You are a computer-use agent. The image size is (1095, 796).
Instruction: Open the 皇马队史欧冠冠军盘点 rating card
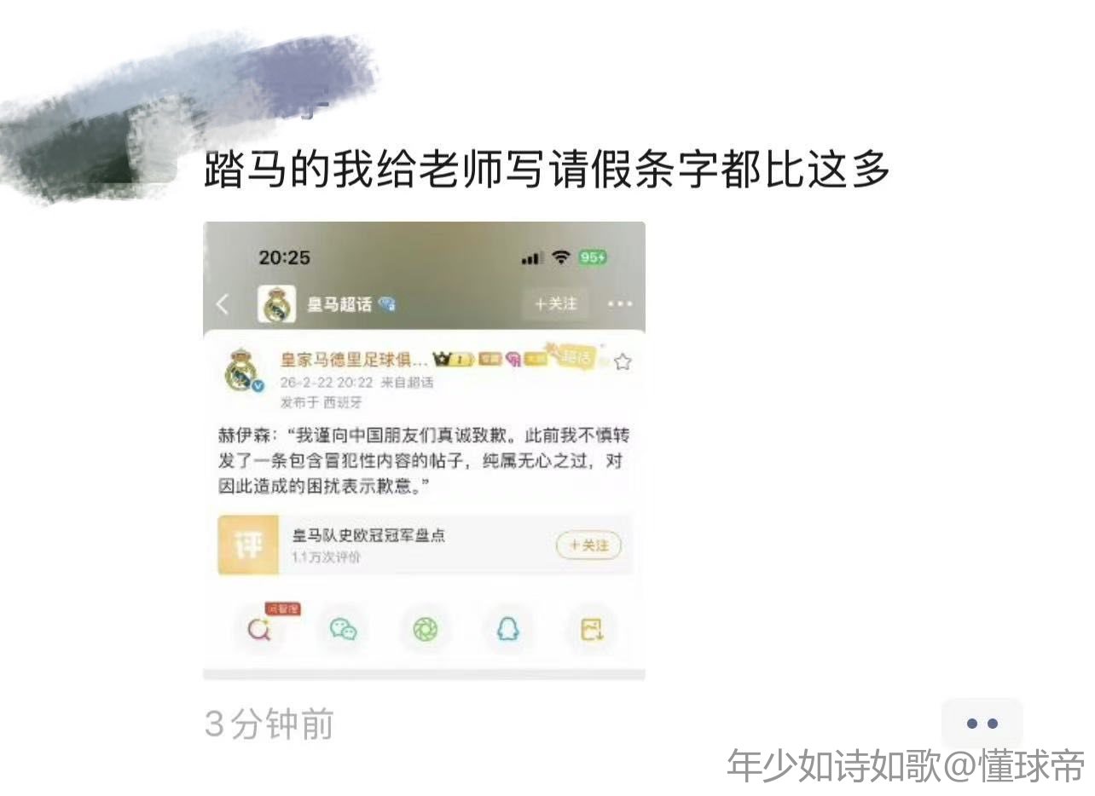coord(425,545)
